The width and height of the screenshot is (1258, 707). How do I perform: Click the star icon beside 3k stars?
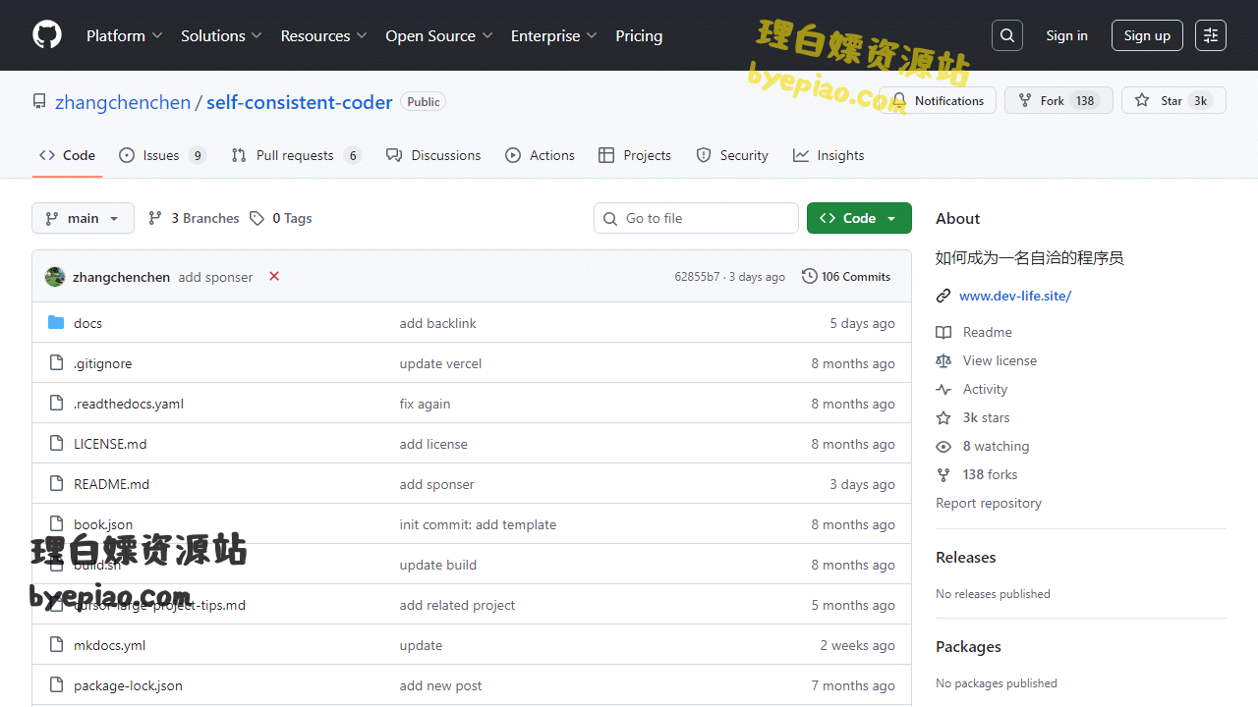[943, 417]
